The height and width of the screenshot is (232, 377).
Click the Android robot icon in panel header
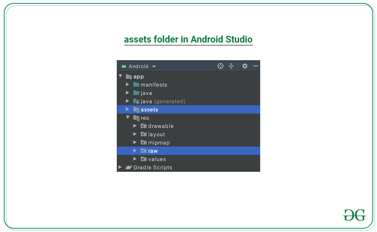pos(124,66)
